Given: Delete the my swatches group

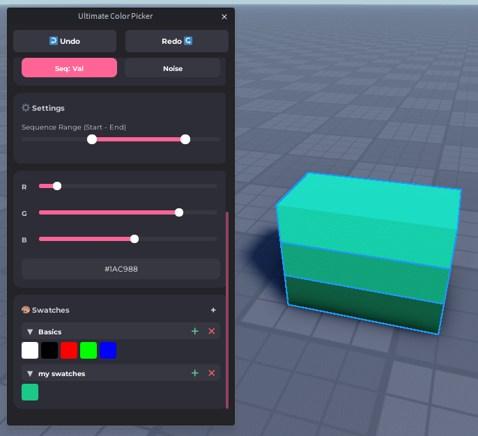Looking at the screenshot, I should click(212, 373).
